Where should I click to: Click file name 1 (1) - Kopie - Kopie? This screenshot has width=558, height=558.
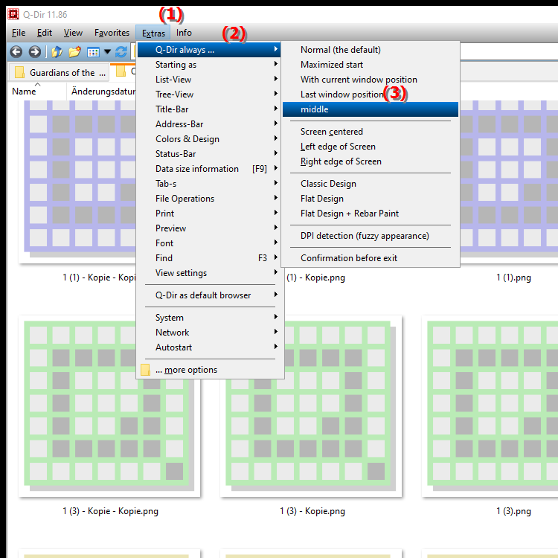(99, 278)
